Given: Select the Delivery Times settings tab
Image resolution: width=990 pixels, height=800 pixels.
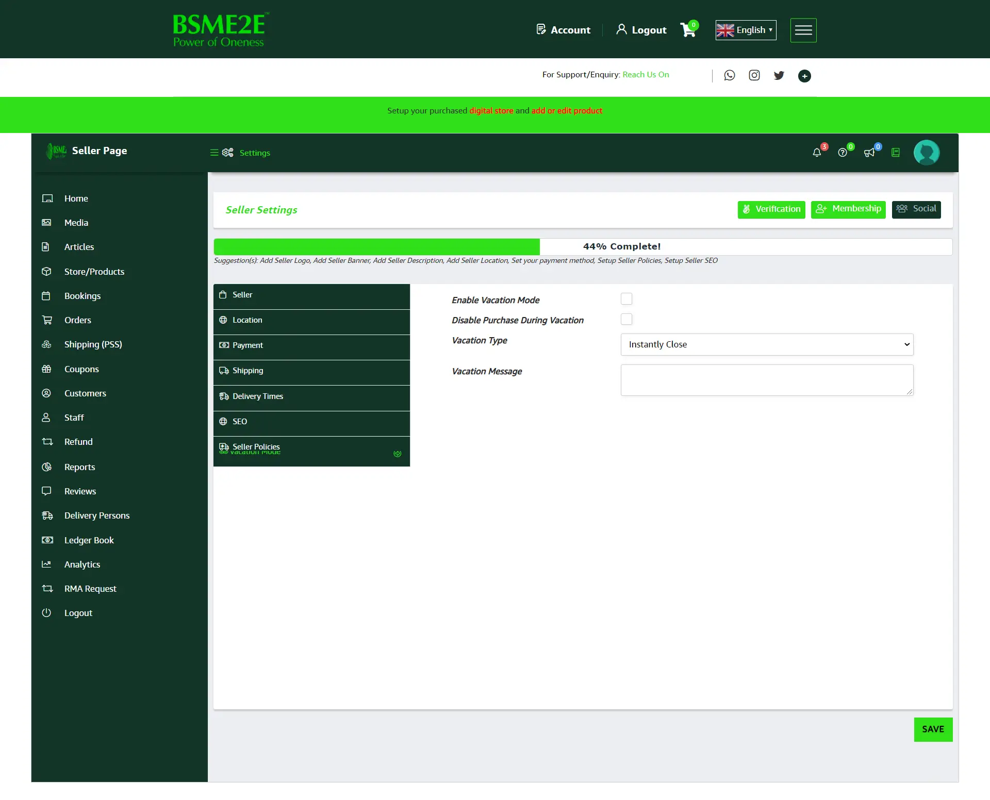Looking at the screenshot, I should coord(258,396).
